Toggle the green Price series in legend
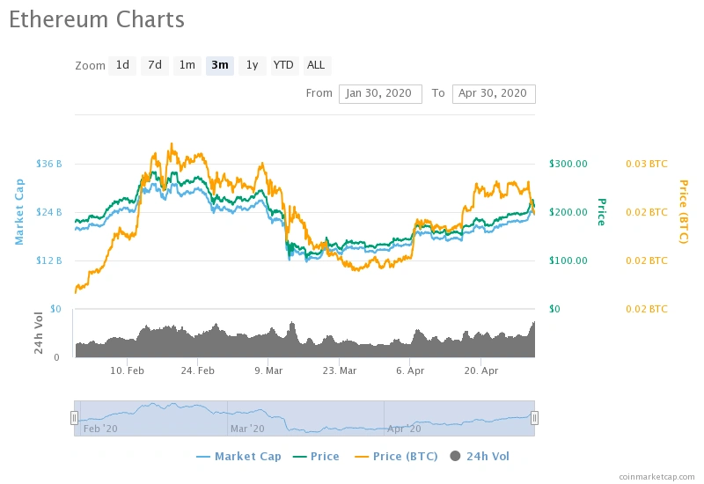The width and height of the screenshot is (704, 484). click(x=316, y=457)
